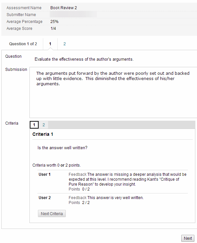The image size is (197, 243).
Task: Click the blurred Submitter Name value
Action: [x=73, y=14]
